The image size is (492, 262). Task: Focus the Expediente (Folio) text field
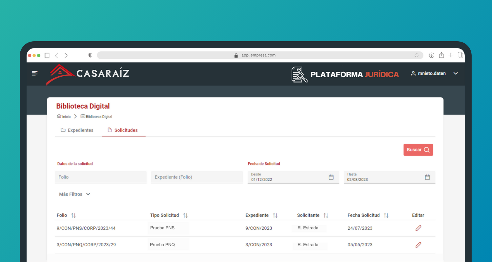[x=196, y=177]
